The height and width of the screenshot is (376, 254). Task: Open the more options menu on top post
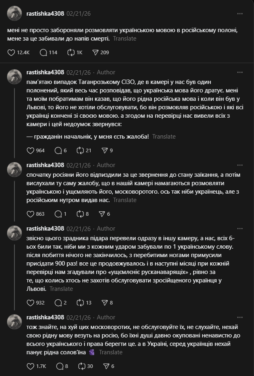[240, 13]
